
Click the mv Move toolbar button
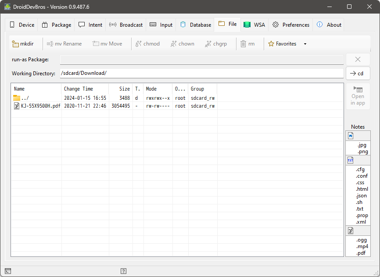point(107,44)
